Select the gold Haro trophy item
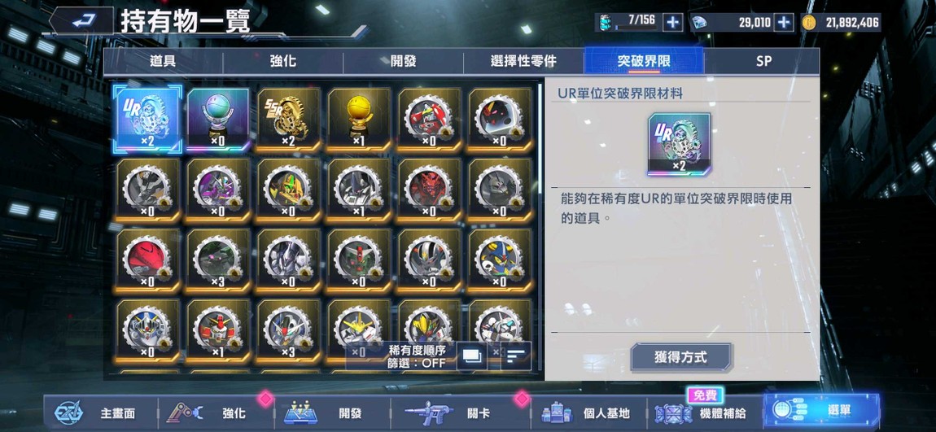 click(x=360, y=119)
